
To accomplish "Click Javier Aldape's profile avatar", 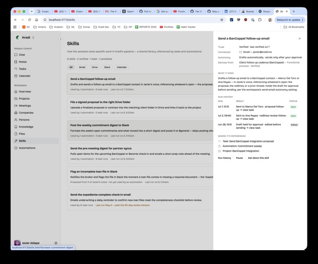I will 17,243.
